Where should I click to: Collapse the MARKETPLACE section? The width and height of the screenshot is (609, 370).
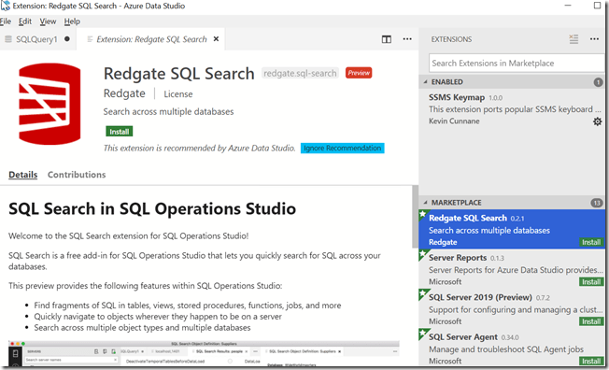click(425, 203)
